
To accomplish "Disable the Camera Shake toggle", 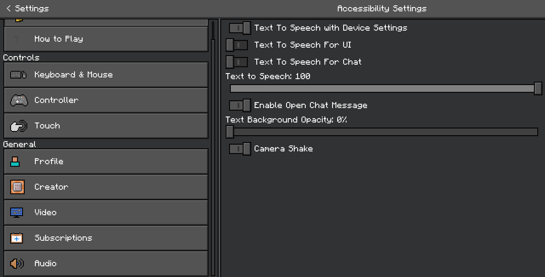I will point(240,149).
